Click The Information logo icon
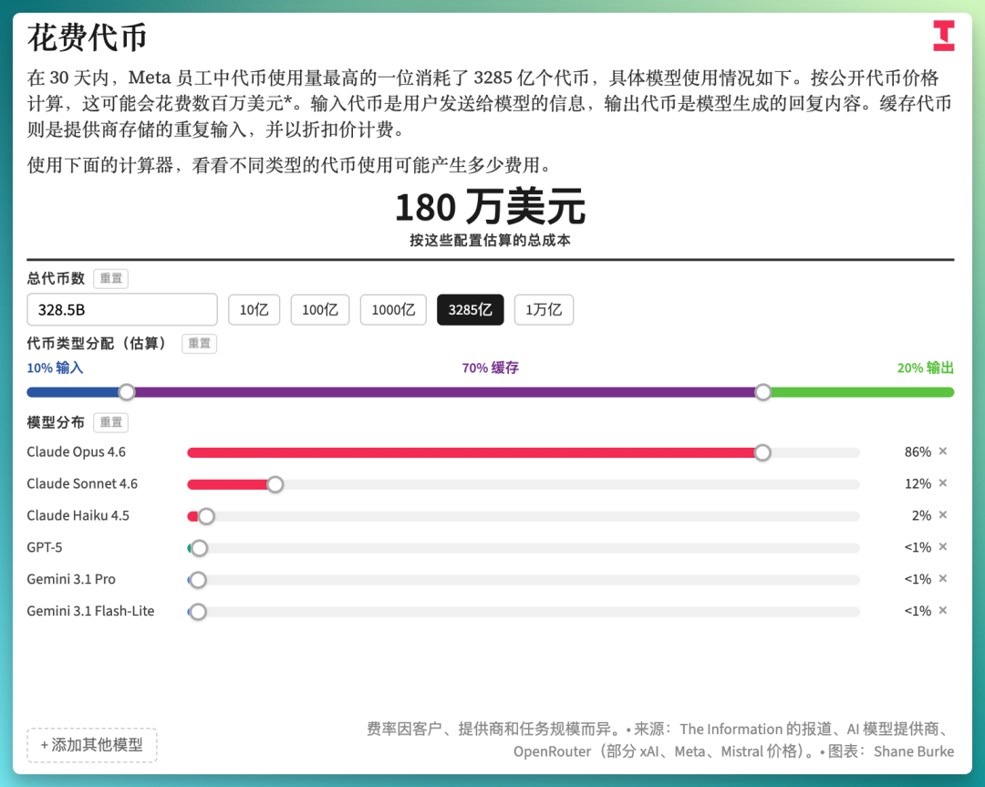The image size is (985, 787). coord(943,36)
